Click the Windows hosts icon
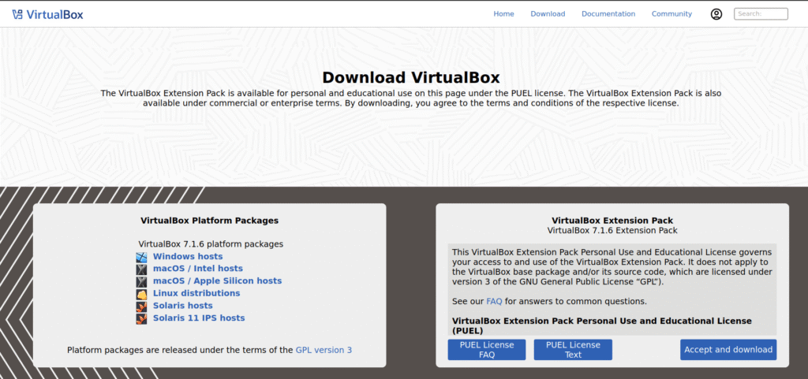 [x=142, y=257]
